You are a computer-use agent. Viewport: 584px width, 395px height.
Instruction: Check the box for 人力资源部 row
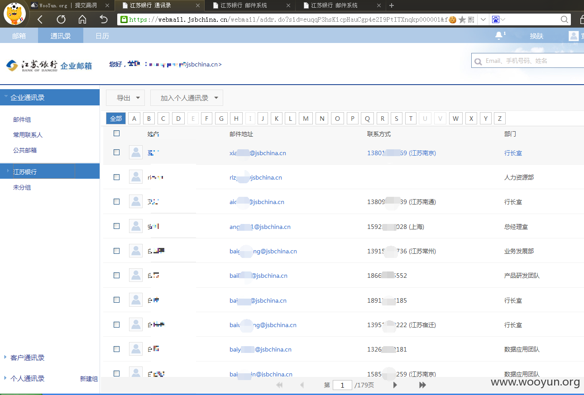[x=117, y=177]
